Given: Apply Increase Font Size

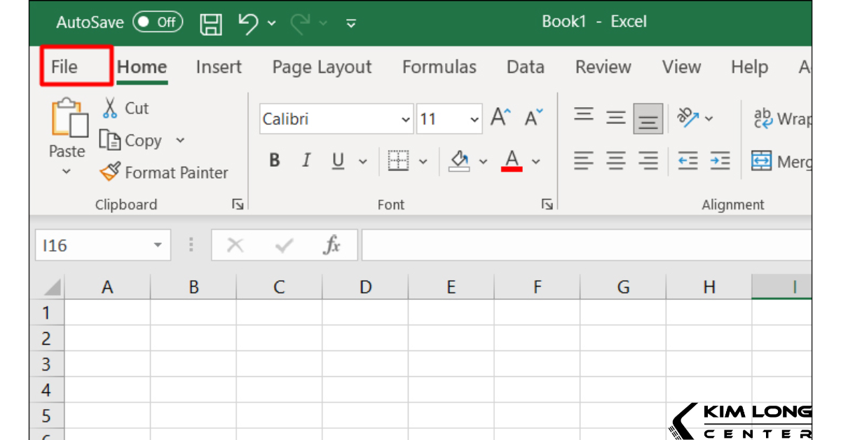Looking at the screenshot, I should pyautogui.click(x=499, y=117).
